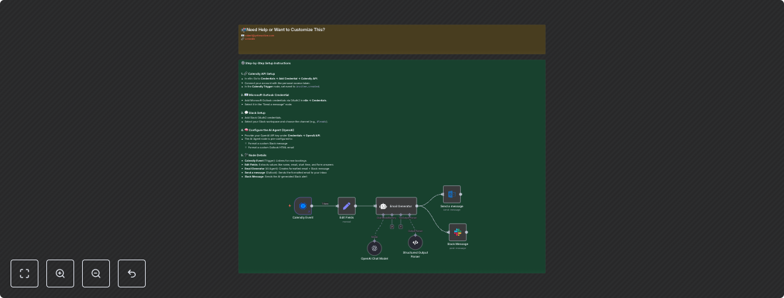The image size is (784, 298).
Task: Zoom in on the workflow canvas
Action: pos(60,273)
